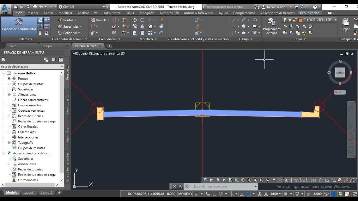Click the SCU coordinate system button
The width and height of the screenshot is (358, 201).
coord(340,92)
